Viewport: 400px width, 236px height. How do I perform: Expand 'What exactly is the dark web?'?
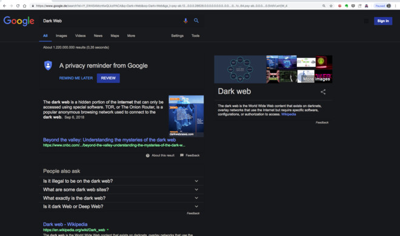point(121,198)
